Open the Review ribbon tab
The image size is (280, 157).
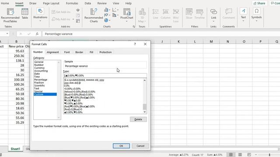[x=102, y=3]
